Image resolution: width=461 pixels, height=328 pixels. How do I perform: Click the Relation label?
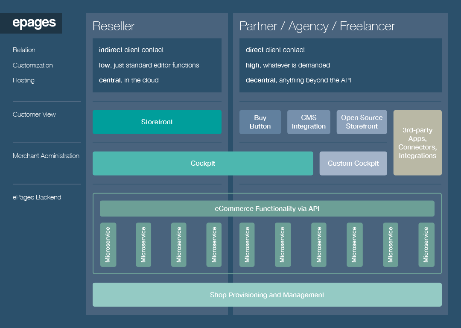coord(24,50)
